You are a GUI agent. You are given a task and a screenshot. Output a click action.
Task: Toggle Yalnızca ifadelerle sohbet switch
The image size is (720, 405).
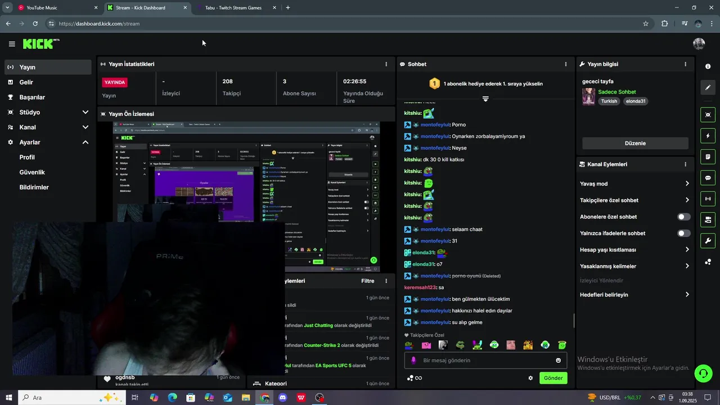pos(683,233)
